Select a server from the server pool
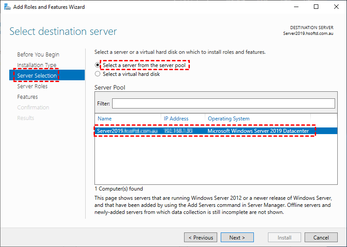 (x=98, y=65)
